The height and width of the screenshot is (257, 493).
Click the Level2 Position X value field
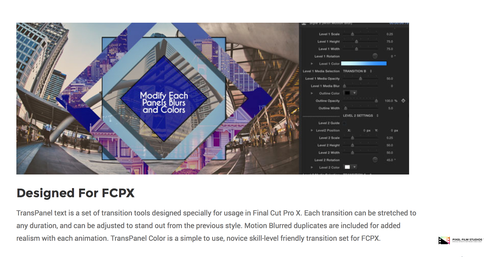(367, 130)
